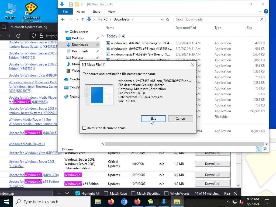Go back in File Explorer
This screenshot has width=276, height=207.
[63, 19]
